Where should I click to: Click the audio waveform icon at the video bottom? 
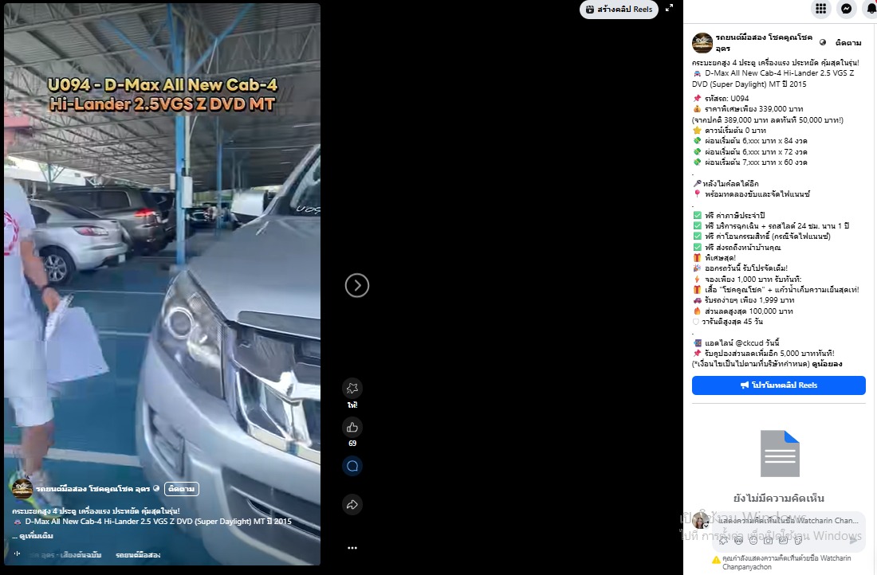(x=18, y=553)
